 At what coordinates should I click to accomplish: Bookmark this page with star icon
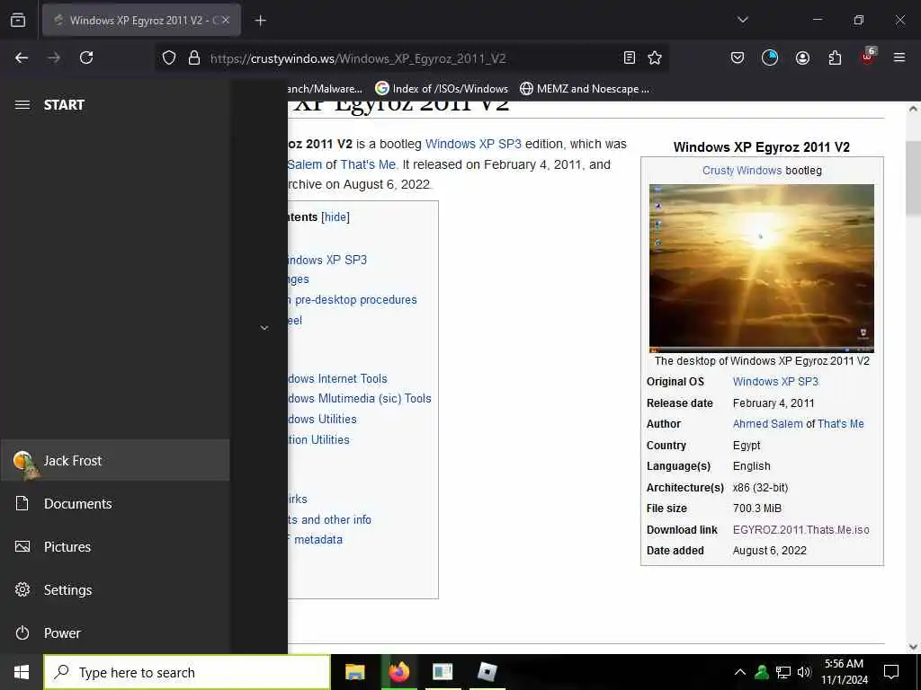pyautogui.click(x=655, y=57)
